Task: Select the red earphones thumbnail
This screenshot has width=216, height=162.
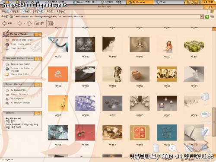Action: [85, 133]
